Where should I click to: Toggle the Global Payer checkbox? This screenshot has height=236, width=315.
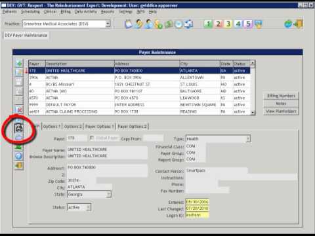pos(92,138)
